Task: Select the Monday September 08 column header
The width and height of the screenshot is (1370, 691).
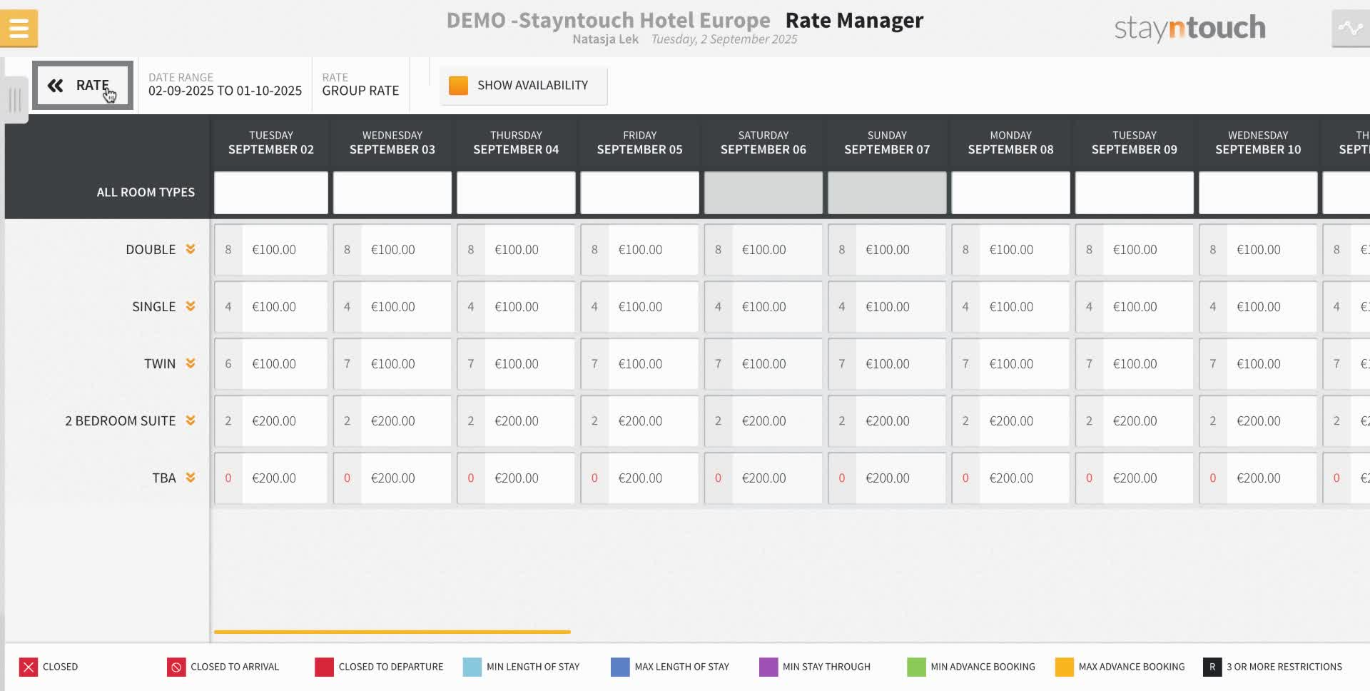Action: pyautogui.click(x=1010, y=143)
